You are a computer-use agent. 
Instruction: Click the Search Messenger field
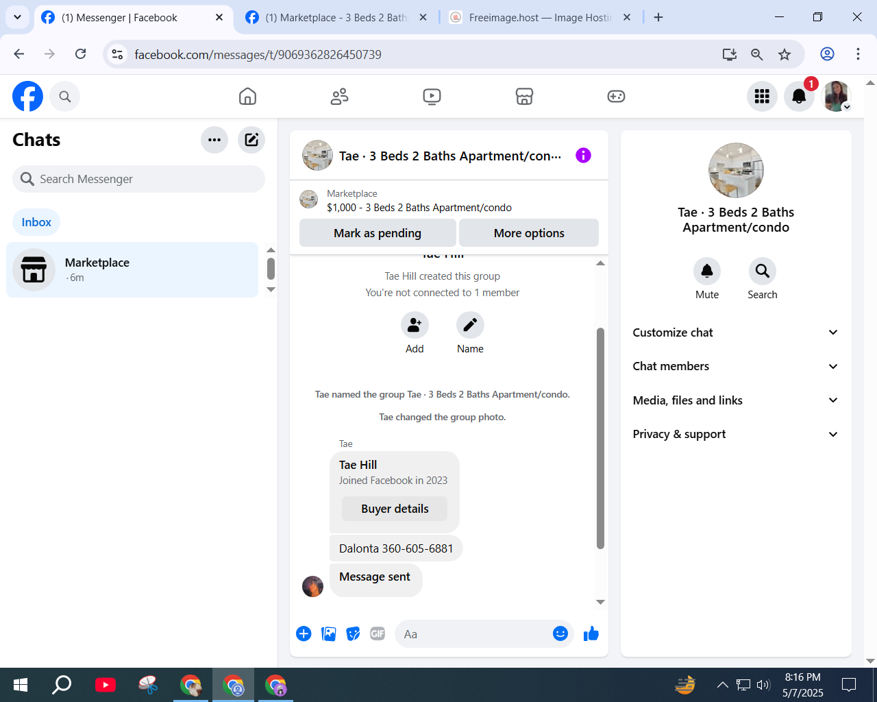click(x=138, y=179)
